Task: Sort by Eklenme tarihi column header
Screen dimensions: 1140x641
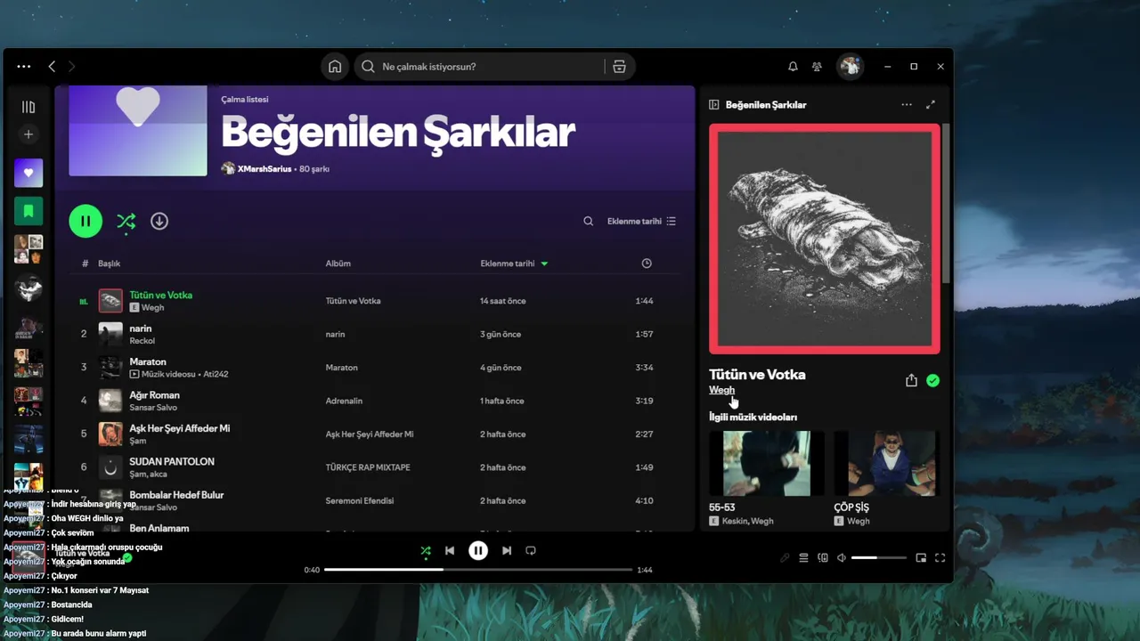Action: pyautogui.click(x=514, y=264)
